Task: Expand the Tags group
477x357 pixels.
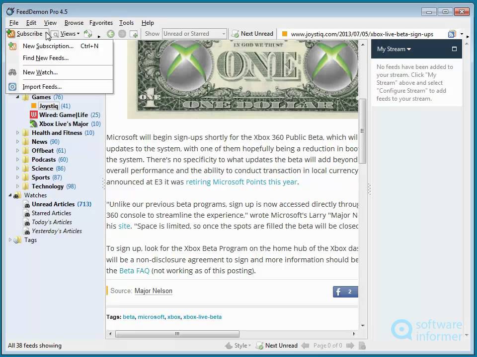Action: 10,240
